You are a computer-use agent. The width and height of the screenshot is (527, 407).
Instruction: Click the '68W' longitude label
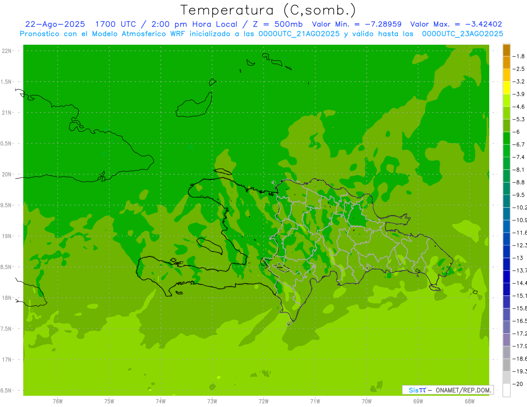click(469, 401)
